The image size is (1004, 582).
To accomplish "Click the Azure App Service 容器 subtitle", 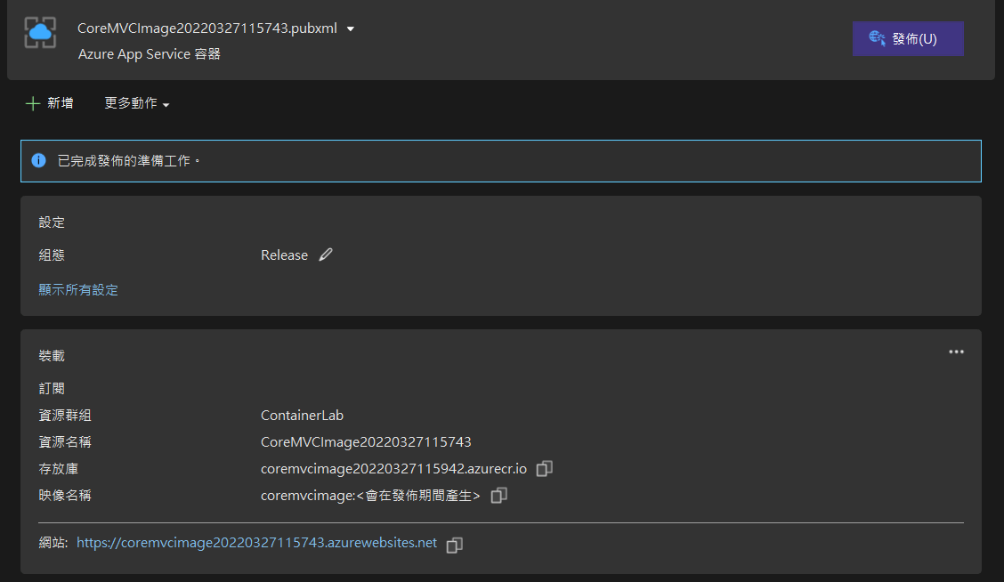I will tap(150, 54).
